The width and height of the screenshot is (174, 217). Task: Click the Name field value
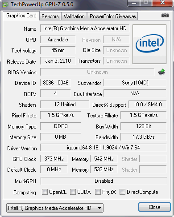(x=85, y=28)
